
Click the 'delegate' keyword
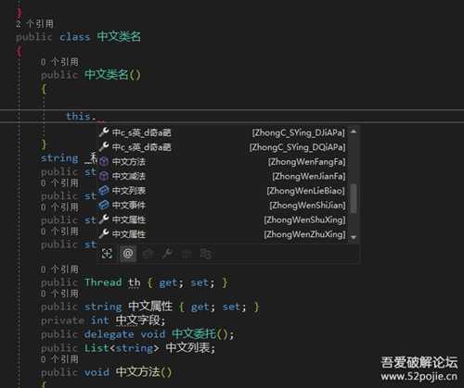109,334
